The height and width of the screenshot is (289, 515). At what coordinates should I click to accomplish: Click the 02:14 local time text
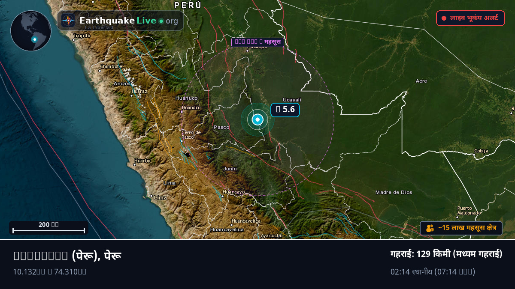click(x=433, y=271)
